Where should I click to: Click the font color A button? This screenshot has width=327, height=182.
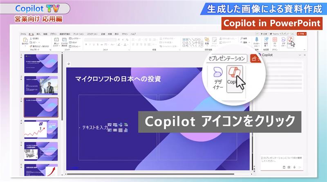125,44
